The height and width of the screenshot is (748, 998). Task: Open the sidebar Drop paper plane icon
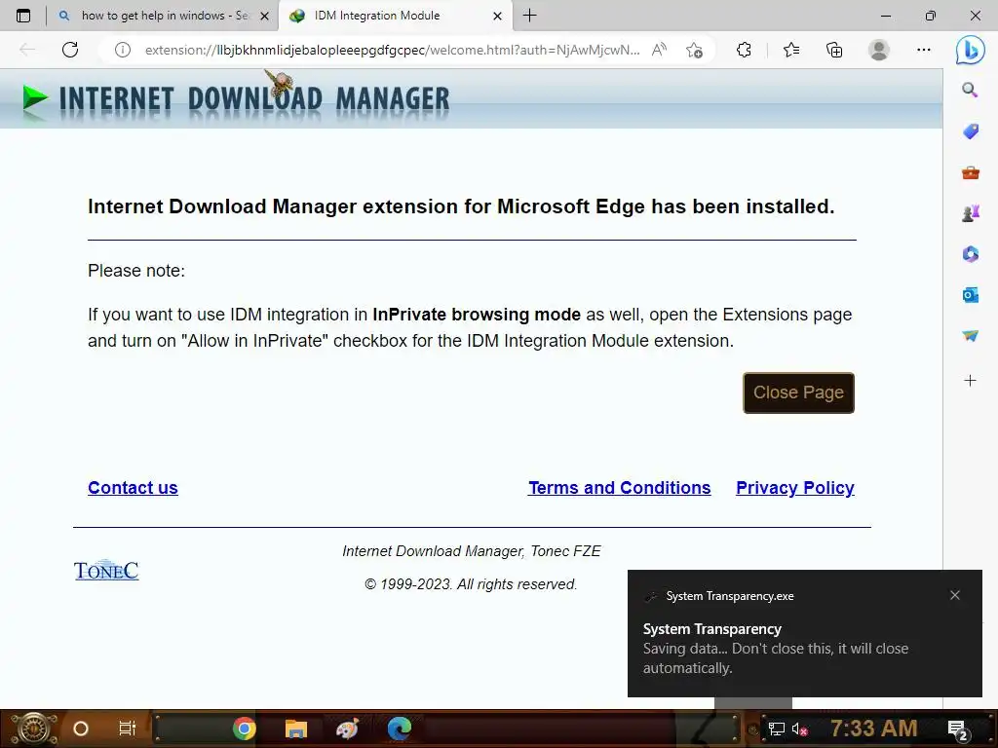point(970,336)
